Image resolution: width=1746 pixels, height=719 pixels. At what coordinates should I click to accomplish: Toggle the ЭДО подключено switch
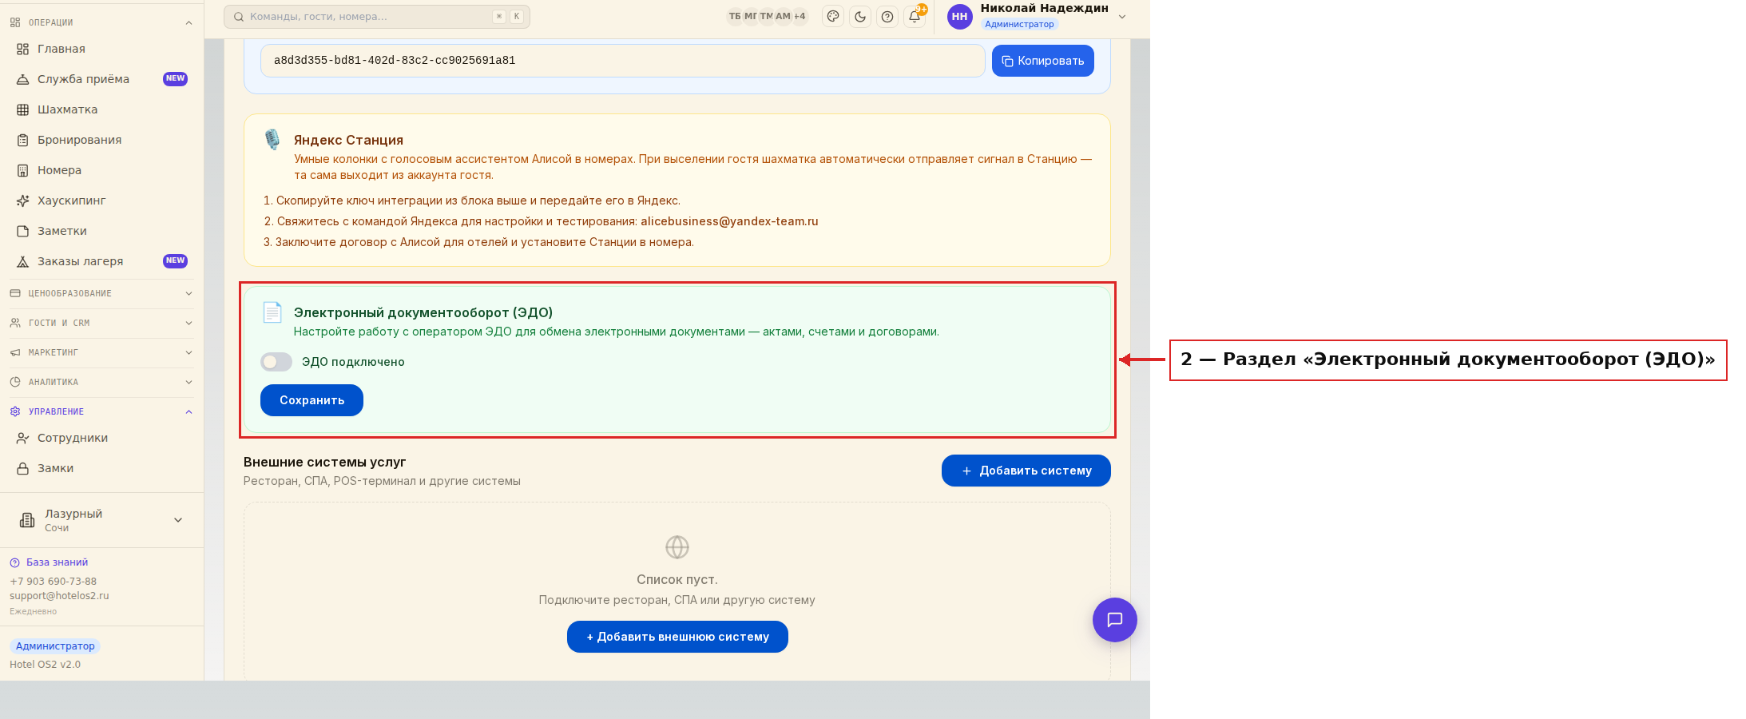[276, 362]
